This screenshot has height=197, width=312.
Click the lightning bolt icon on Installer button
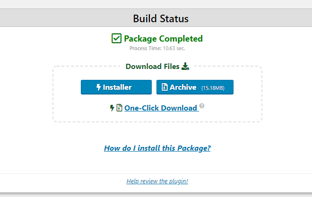click(98, 87)
